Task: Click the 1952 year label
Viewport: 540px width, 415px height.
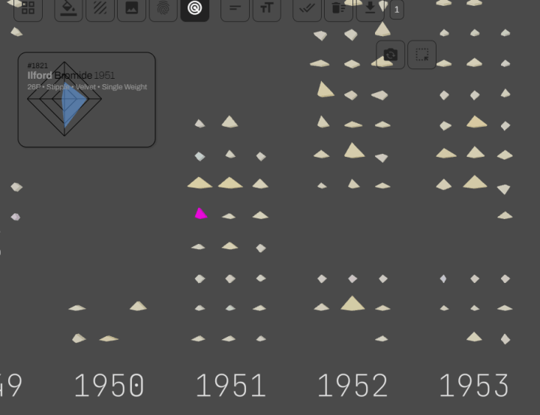Action: tap(352, 386)
